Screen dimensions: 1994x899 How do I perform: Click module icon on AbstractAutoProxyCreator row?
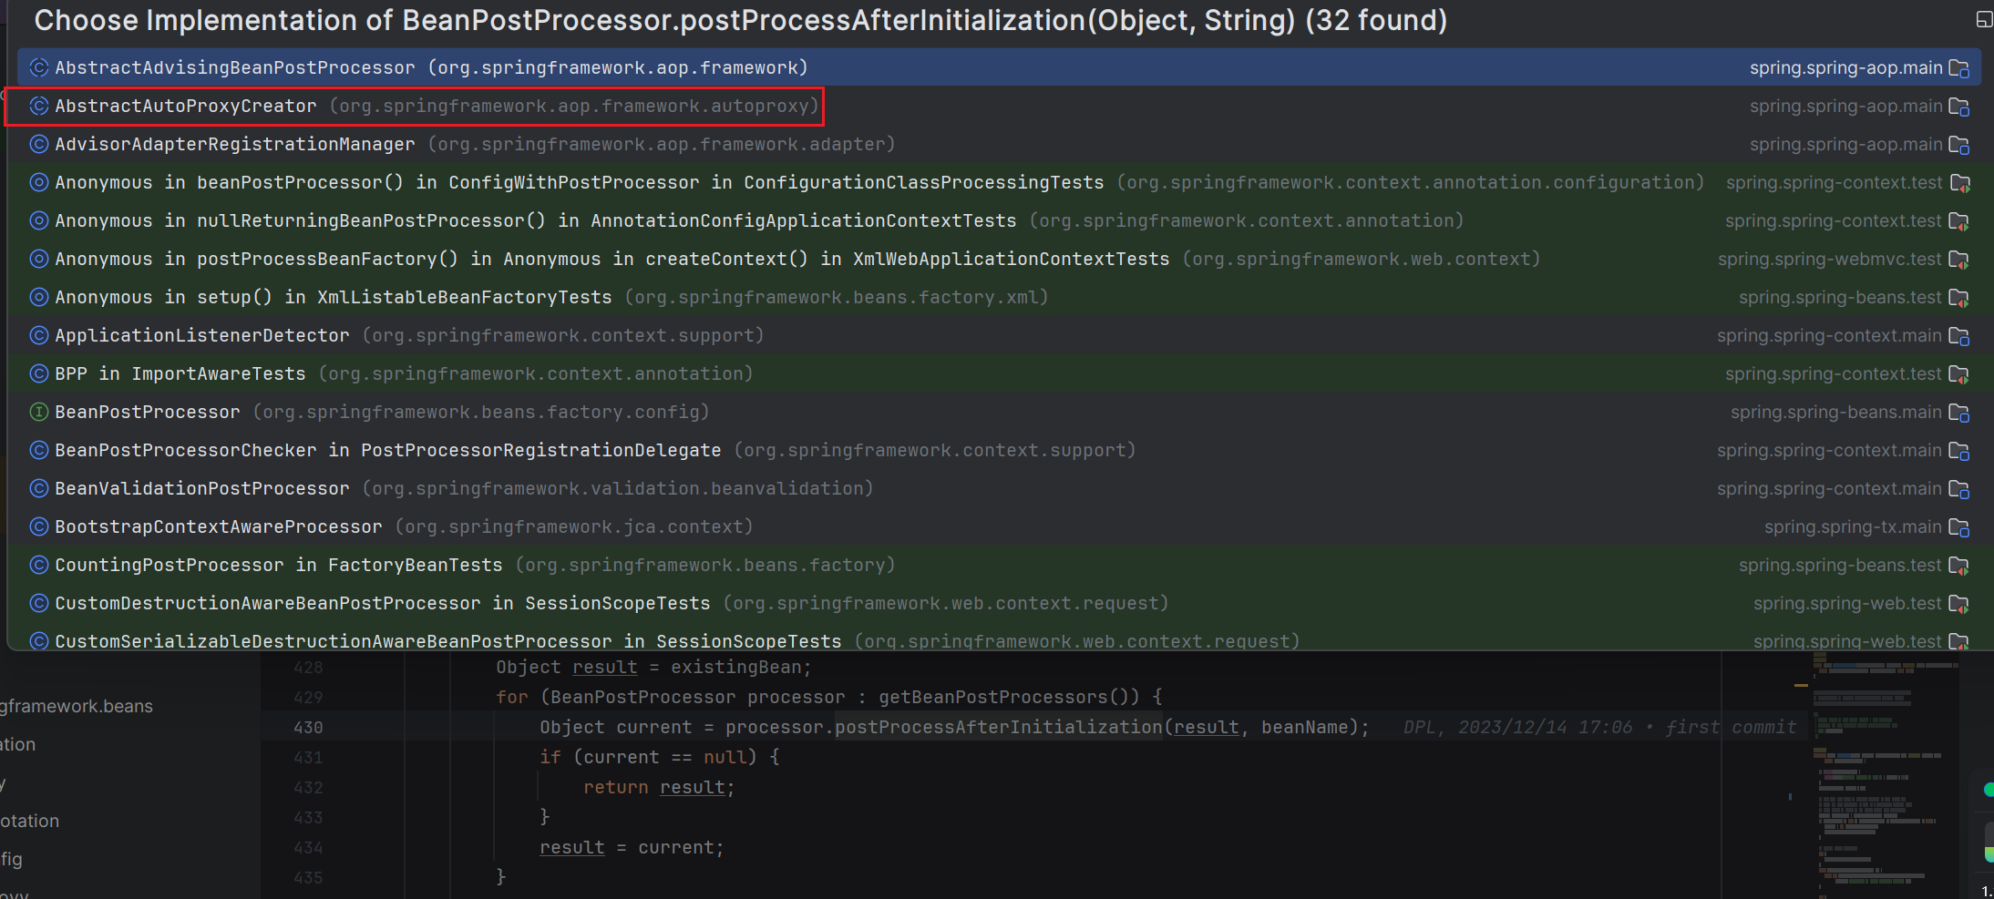pos(1959,107)
